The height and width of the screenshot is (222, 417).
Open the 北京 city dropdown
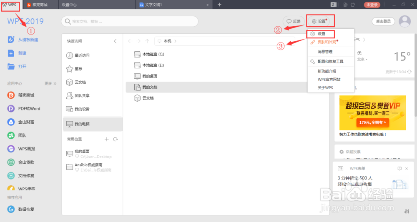[362, 59]
